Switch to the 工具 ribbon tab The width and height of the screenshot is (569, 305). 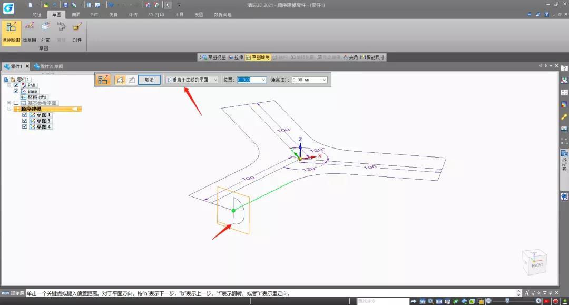(x=179, y=15)
